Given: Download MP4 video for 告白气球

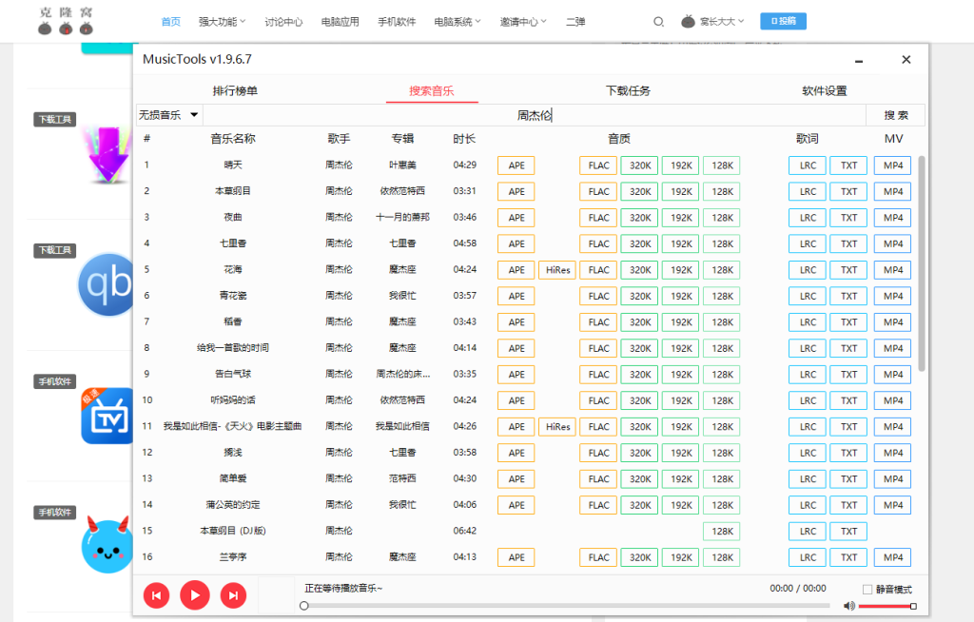Looking at the screenshot, I should pos(892,374).
